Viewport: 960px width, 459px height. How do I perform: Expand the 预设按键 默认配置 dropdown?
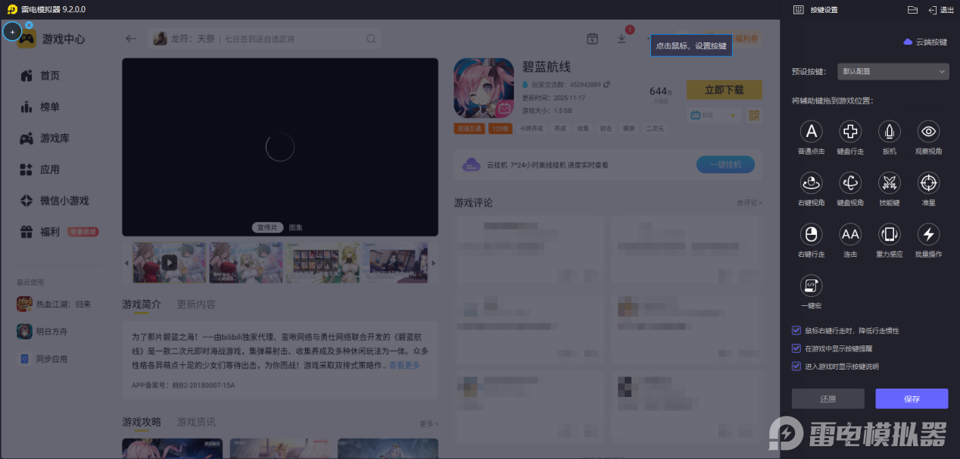click(x=893, y=71)
